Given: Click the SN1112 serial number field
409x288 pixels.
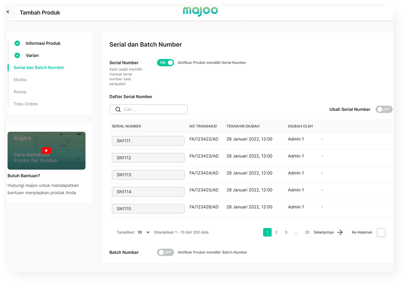Looking at the screenshot, I should (x=148, y=158).
